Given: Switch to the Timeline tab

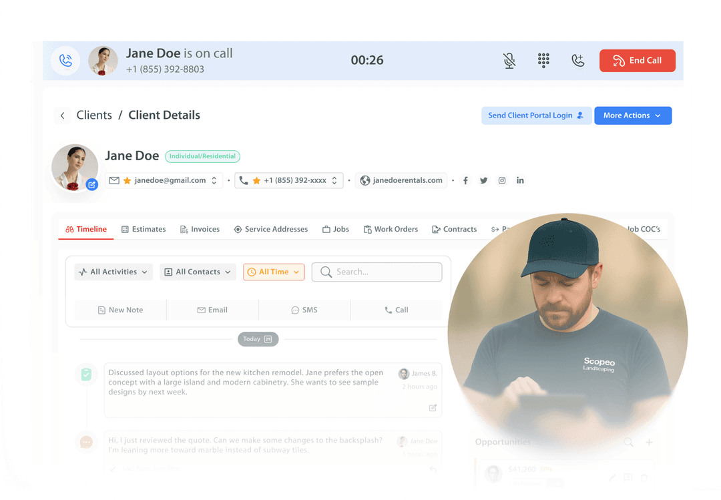Looking at the screenshot, I should coord(86,229).
